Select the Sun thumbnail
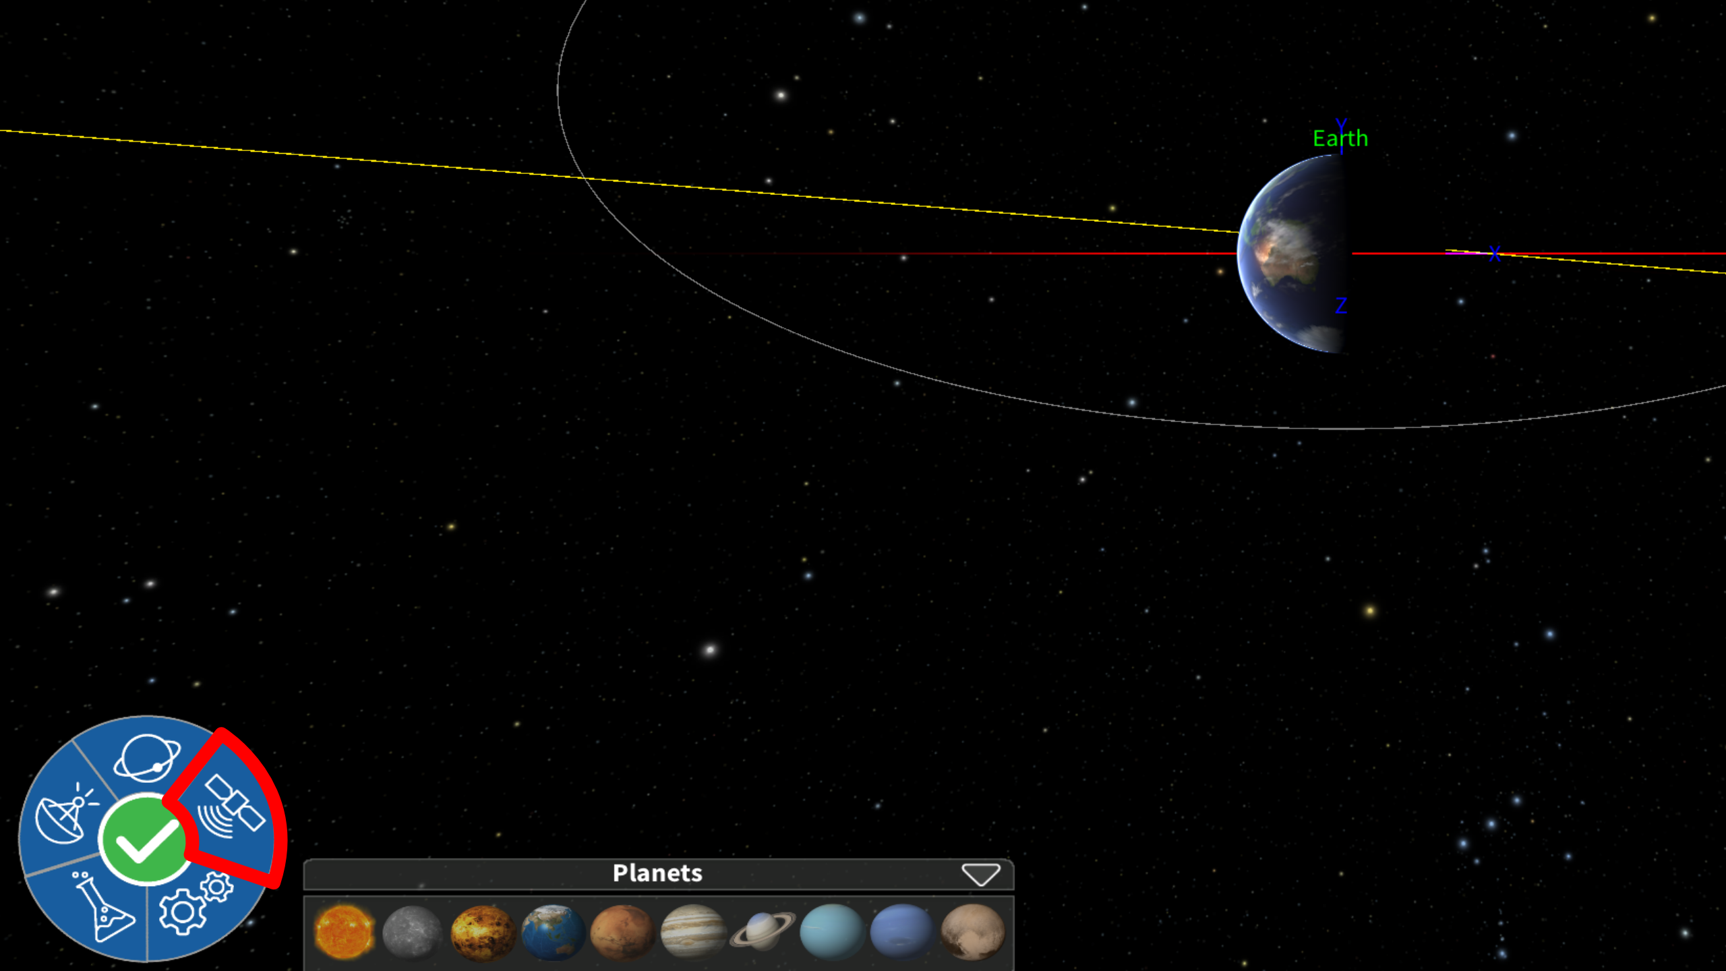Image resolution: width=1726 pixels, height=971 pixels. tap(344, 932)
